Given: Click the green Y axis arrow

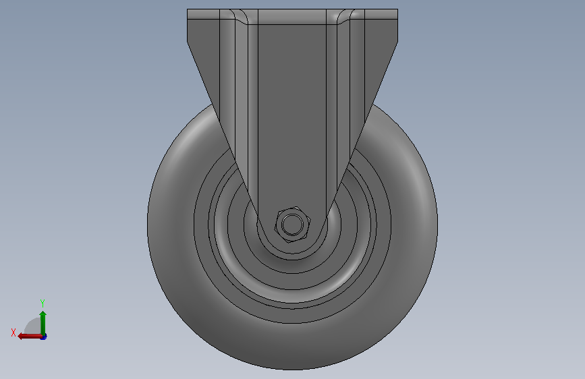Looking at the screenshot, I should point(43,323).
